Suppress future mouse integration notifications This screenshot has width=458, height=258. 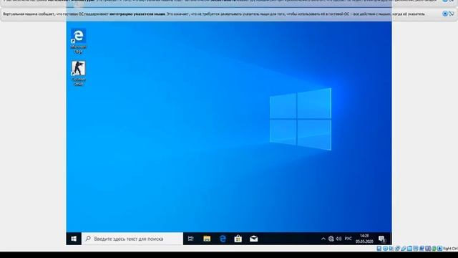click(x=452, y=14)
